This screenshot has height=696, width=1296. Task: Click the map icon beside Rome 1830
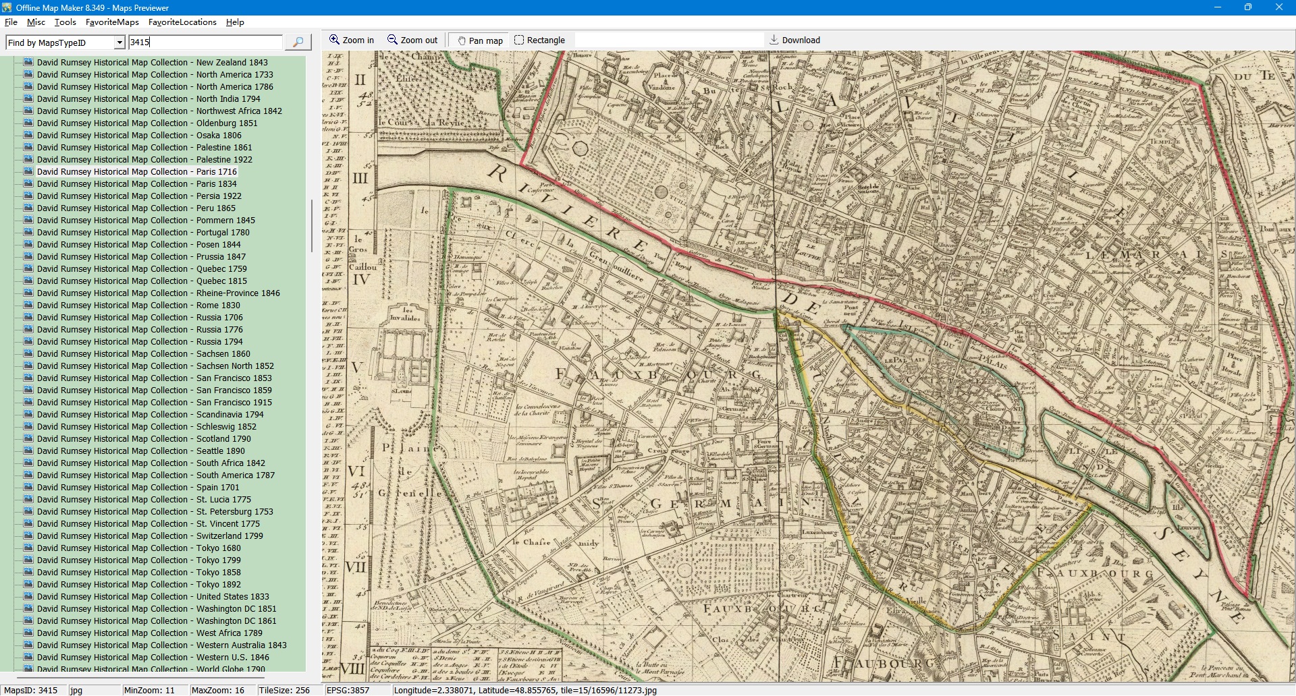click(28, 305)
